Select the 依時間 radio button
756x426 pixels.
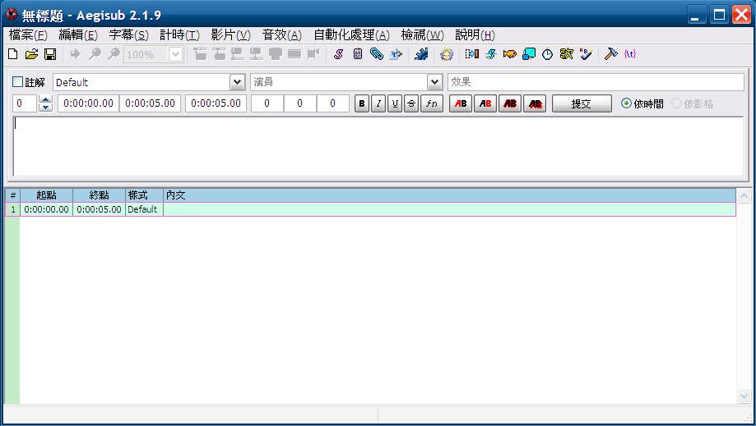tap(626, 103)
